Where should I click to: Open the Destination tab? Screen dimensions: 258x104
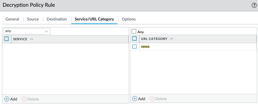pos(57,19)
